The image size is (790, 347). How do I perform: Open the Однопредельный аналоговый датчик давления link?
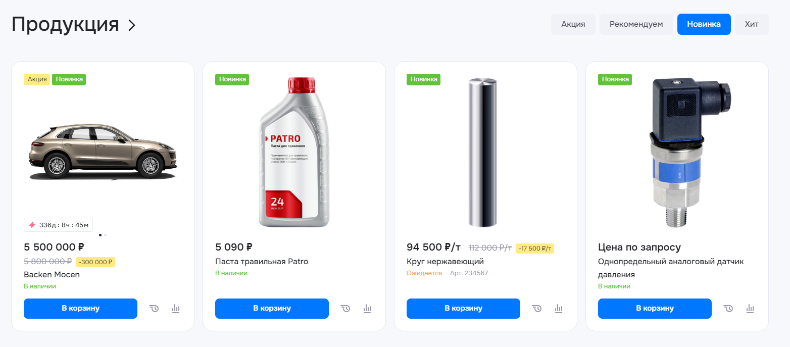pyautogui.click(x=671, y=268)
